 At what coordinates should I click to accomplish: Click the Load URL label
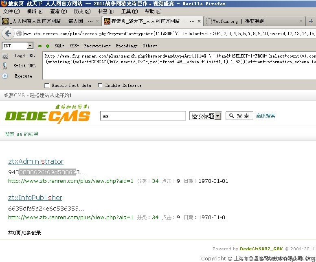(x=24, y=56)
